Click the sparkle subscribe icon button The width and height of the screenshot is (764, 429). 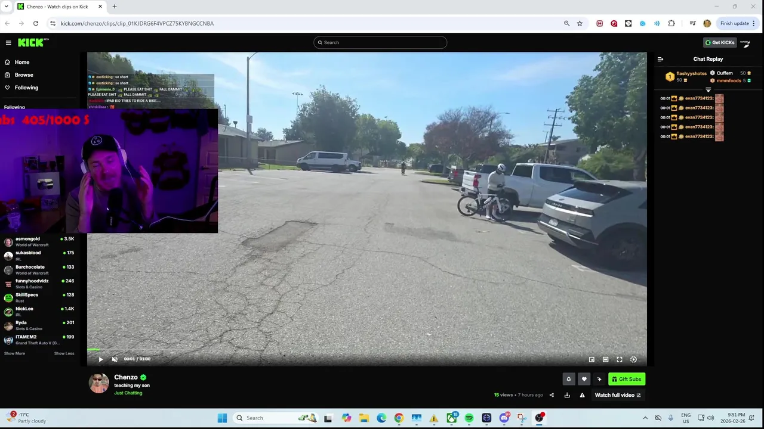(x=599, y=379)
